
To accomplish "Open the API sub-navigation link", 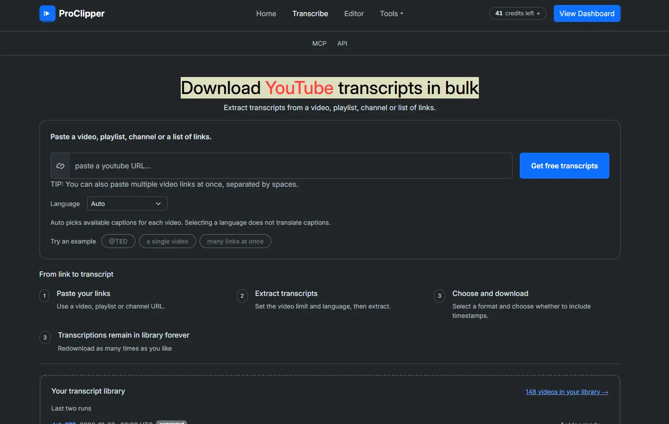I will (342, 43).
